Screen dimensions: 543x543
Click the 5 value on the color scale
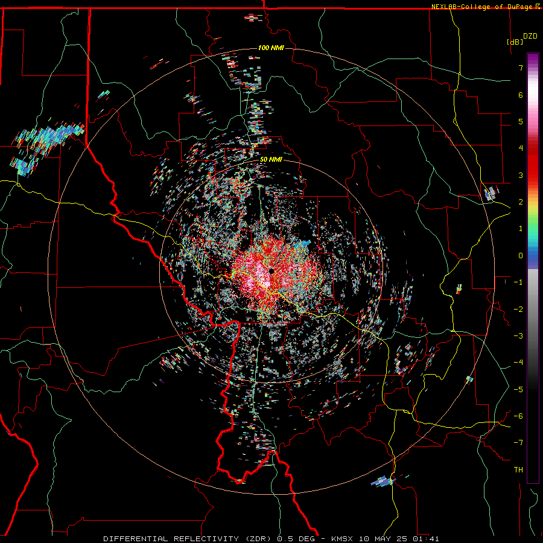click(521, 121)
